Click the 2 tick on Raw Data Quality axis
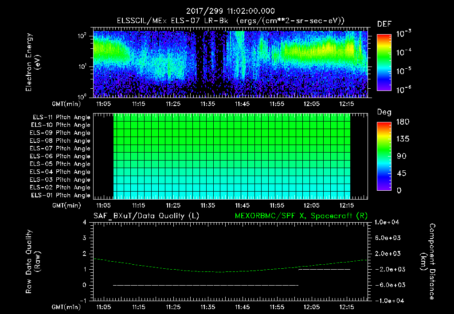 tap(84, 253)
